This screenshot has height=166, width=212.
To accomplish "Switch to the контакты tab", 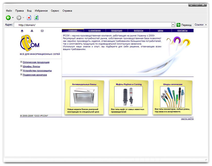I will click(182, 30).
